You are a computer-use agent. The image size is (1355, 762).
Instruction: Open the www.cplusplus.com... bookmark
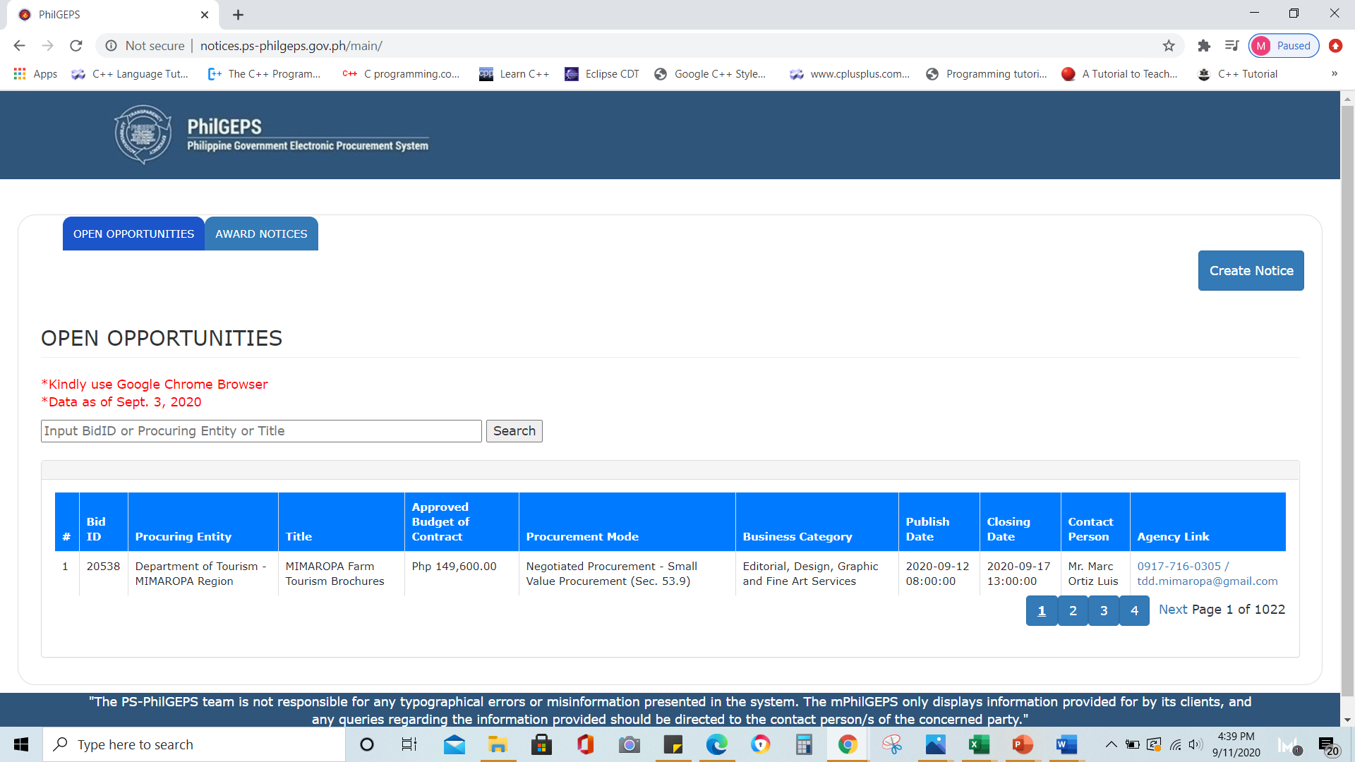click(x=850, y=74)
